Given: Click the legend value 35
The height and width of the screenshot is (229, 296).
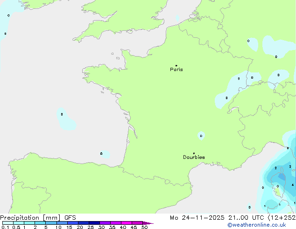Looking at the screenshot, I should 112,227.
